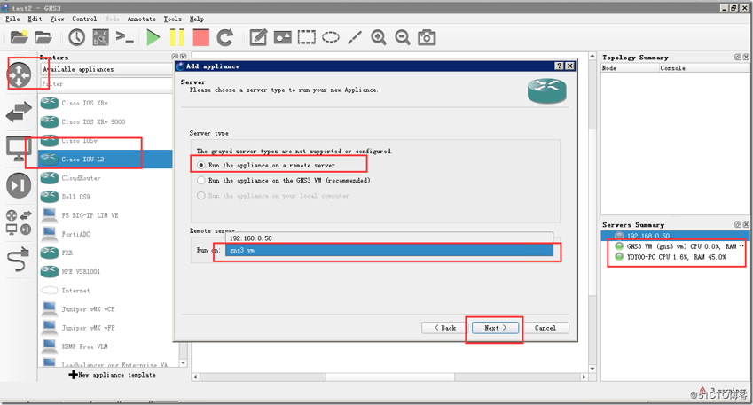This screenshot has height=405, width=753.
Task: Click the Back button
Action: (444, 328)
